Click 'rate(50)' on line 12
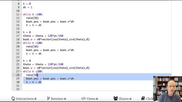This screenshot has height=102, width=182. click(x=32, y=18)
